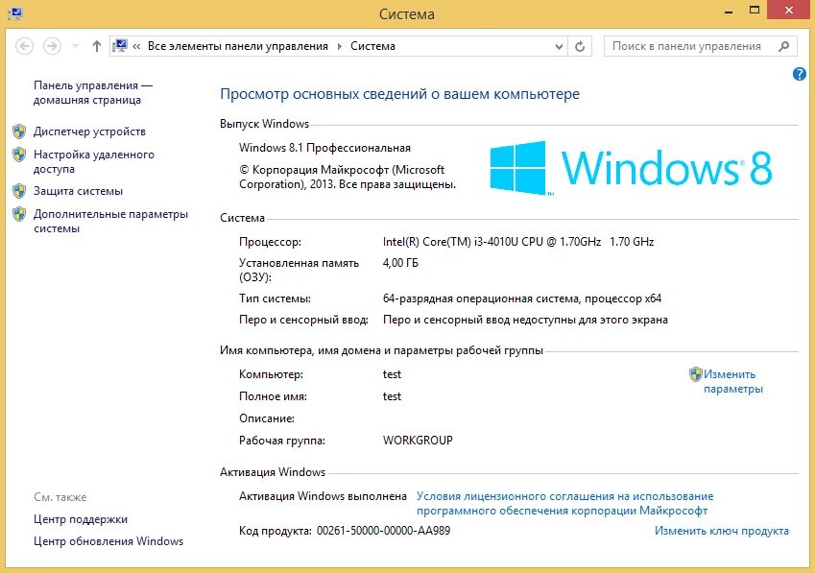Open Help via blue question mark
This screenshot has height=573, width=815.
pyautogui.click(x=800, y=74)
